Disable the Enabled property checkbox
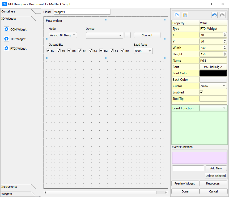This screenshot has width=229, height=197. coord(201,92)
